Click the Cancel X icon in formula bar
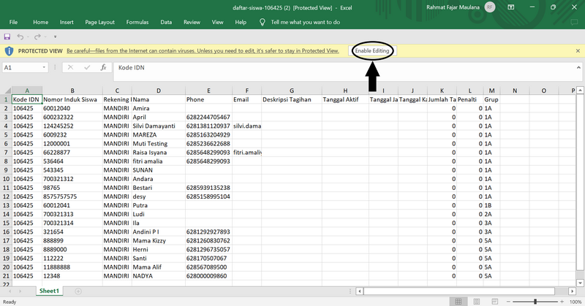The width and height of the screenshot is (585, 306). 70,67
